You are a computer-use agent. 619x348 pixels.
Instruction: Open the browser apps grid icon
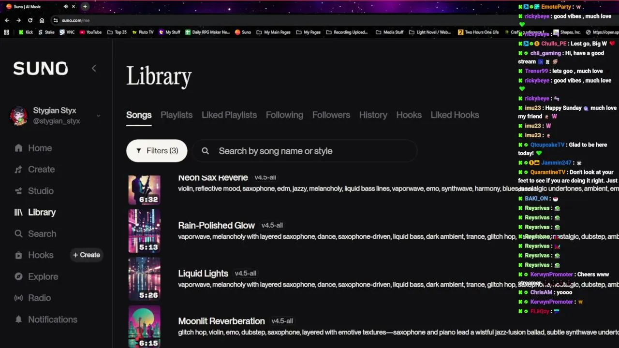(x=6, y=32)
